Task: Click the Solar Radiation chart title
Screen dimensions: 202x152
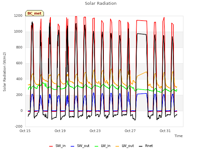Action: (101, 3)
